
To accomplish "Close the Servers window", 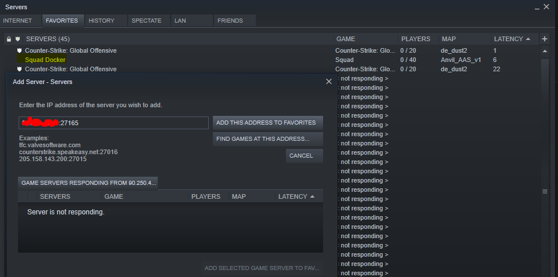I will pyautogui.click(x=546, y=7).
